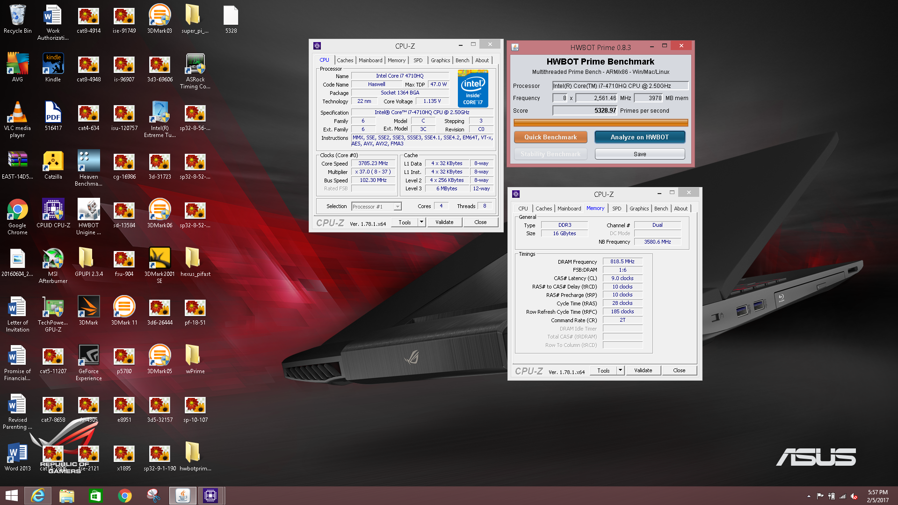898x505 pixels.
Task: Click Analyze on HWBOT button
Action: coord(640,137)
